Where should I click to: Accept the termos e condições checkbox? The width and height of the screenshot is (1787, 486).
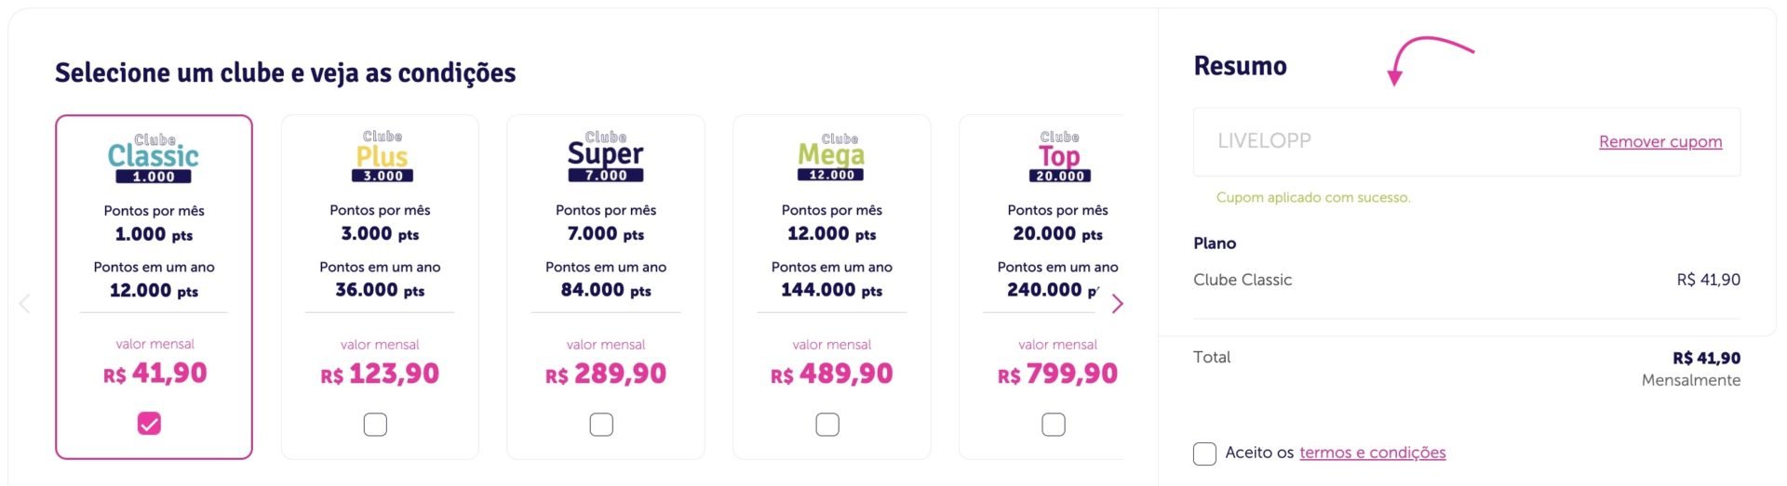click(1204, 453)
